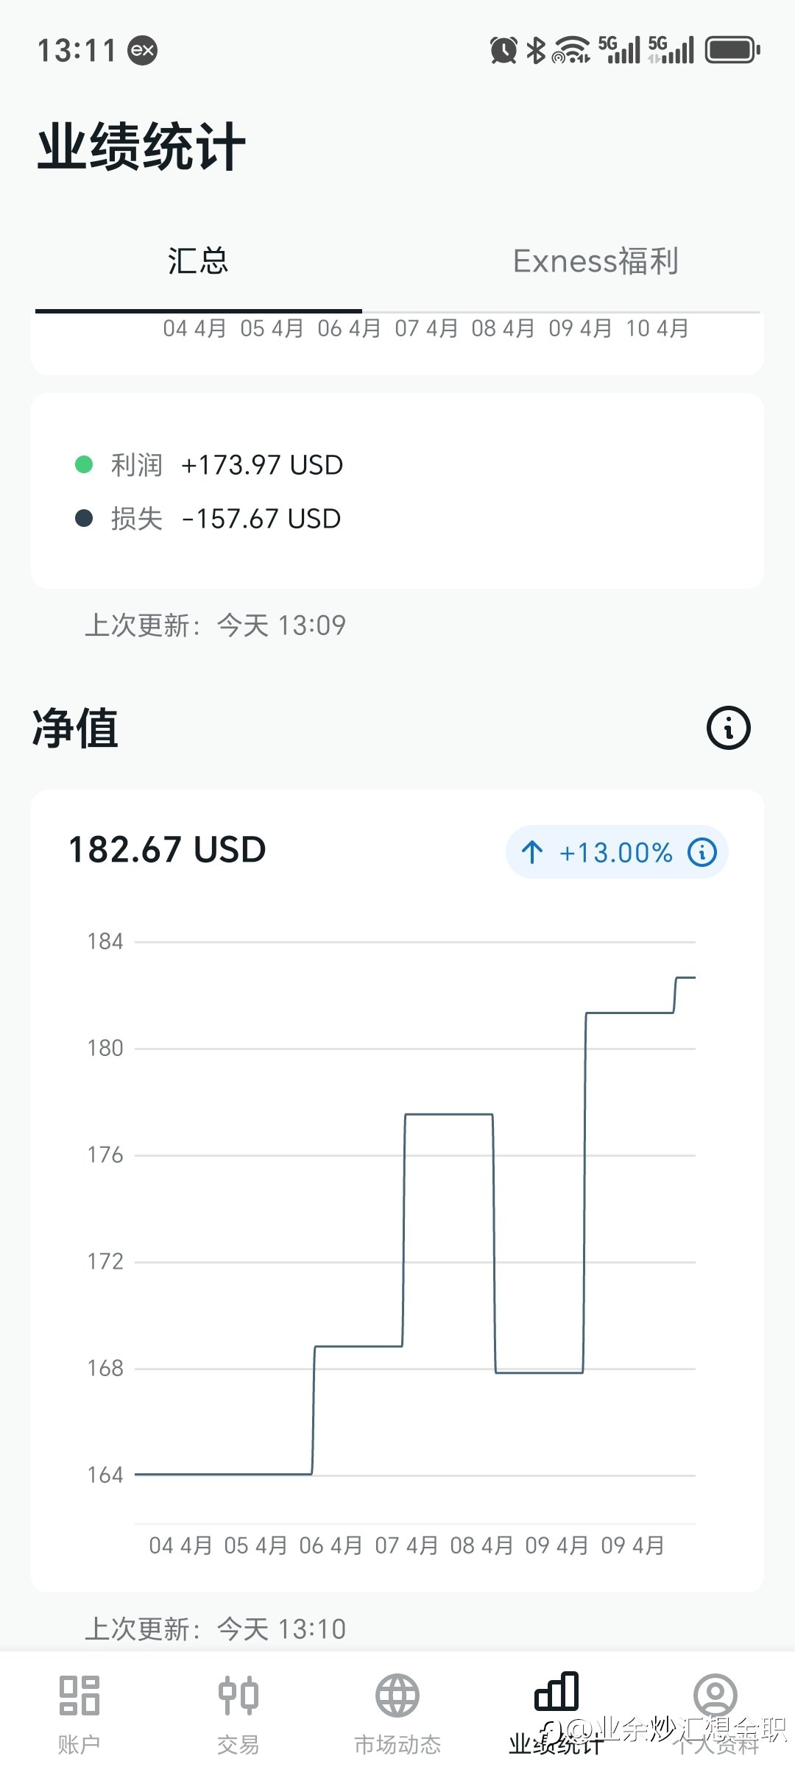The width and height of the screenshot is (795, 1775).
Task: Tap the Exness status icon beside clock
Action: [x=143, y=50]
